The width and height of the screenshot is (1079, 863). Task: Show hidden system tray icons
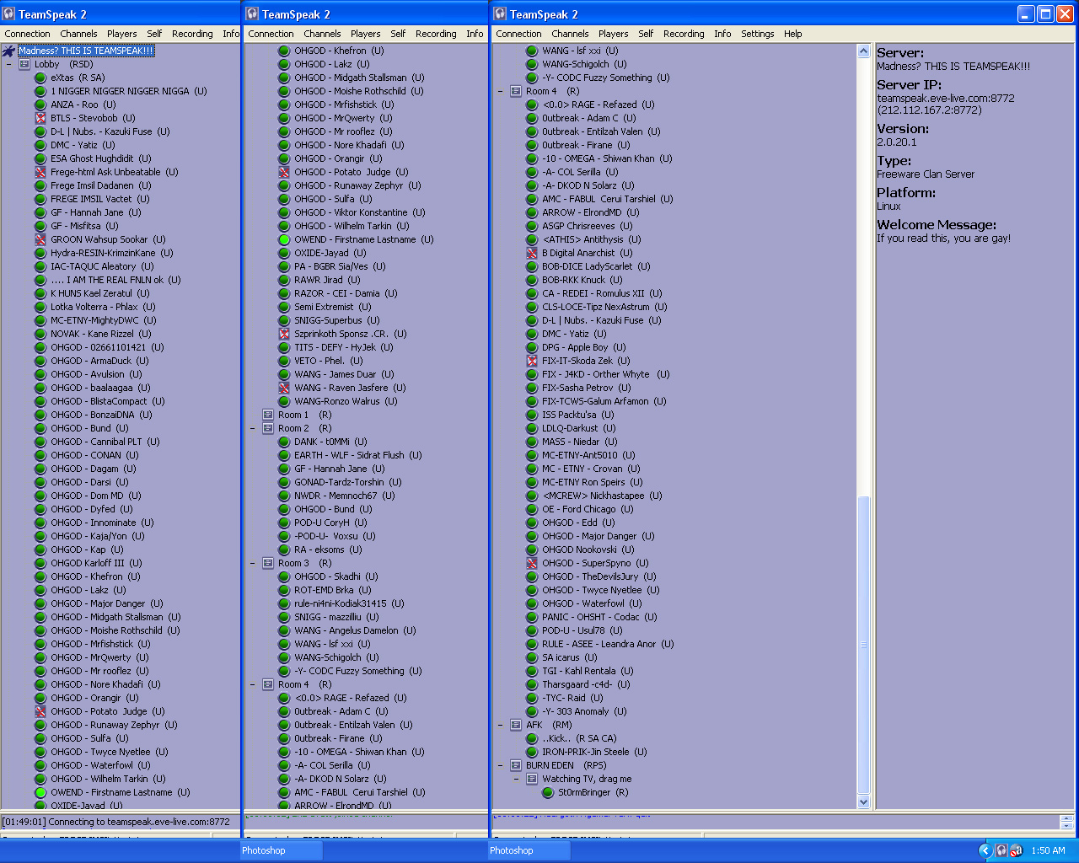[x=985, y=850]
